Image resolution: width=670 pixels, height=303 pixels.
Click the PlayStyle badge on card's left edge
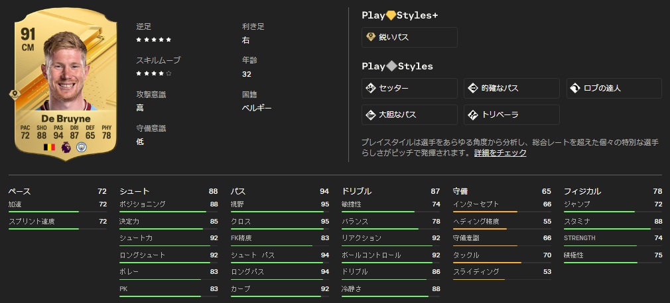pos(14,95)
